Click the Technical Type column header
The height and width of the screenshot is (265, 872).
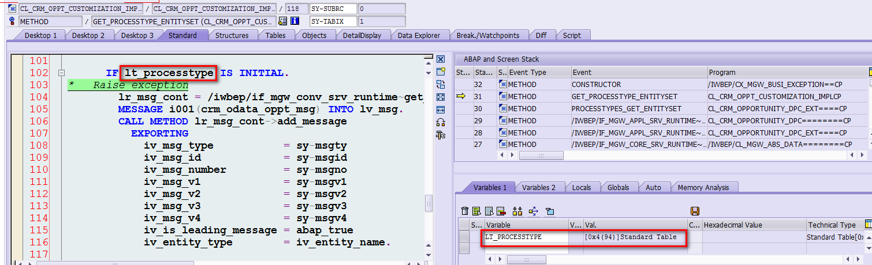pos(835,225)
